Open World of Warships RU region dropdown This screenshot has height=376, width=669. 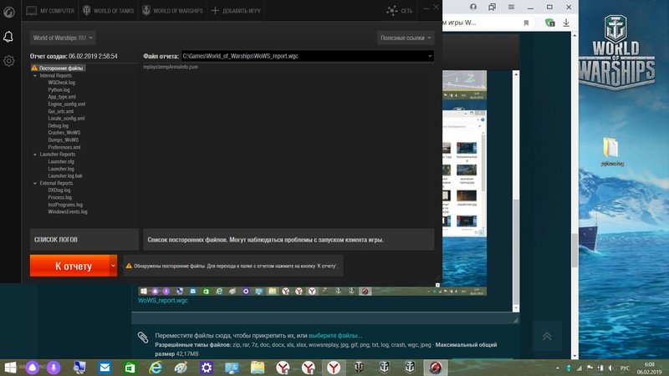pyautogui.click(x=63, y=38)
